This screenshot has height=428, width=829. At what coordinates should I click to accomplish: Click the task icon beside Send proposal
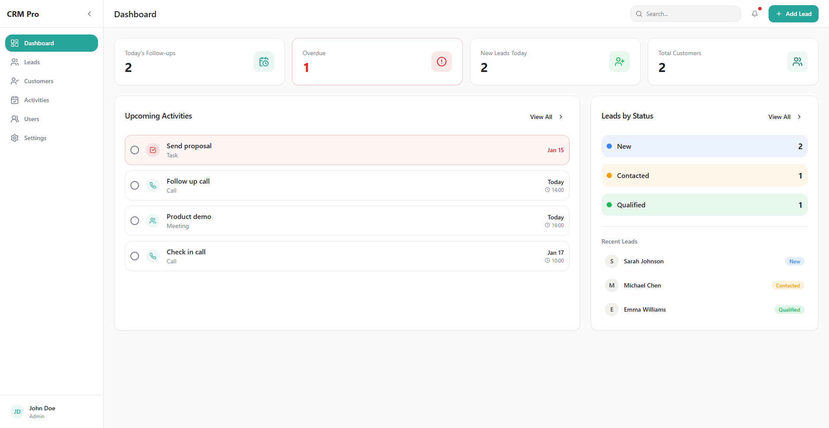pyautogui.click(x=153, y=150)
